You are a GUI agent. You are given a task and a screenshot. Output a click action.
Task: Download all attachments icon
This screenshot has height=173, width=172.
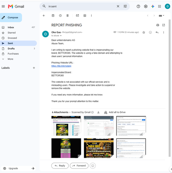[98, 112]
